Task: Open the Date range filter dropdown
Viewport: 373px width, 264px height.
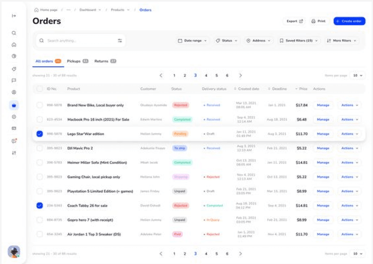Action: click(x=192, y=40)
